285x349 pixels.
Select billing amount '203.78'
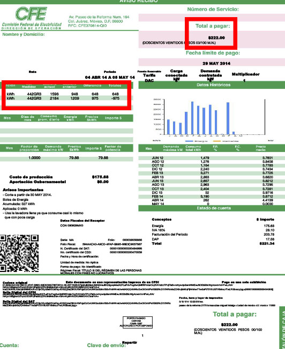pyautogui.click(x=269, y=234)
